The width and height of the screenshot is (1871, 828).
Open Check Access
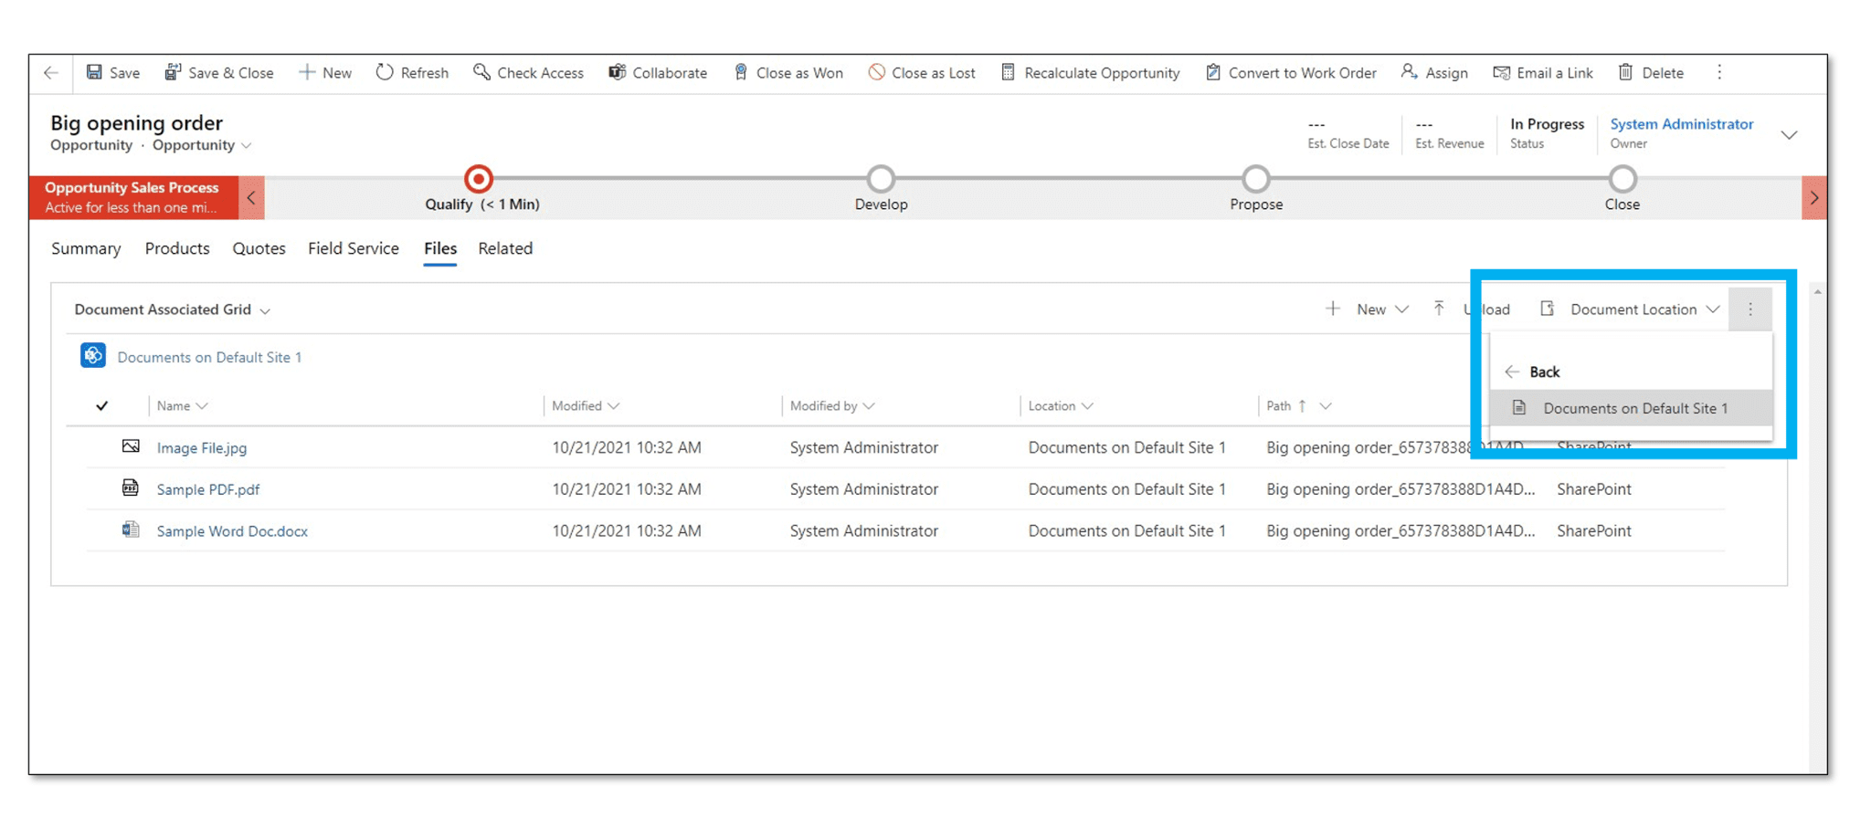point(528,73)
